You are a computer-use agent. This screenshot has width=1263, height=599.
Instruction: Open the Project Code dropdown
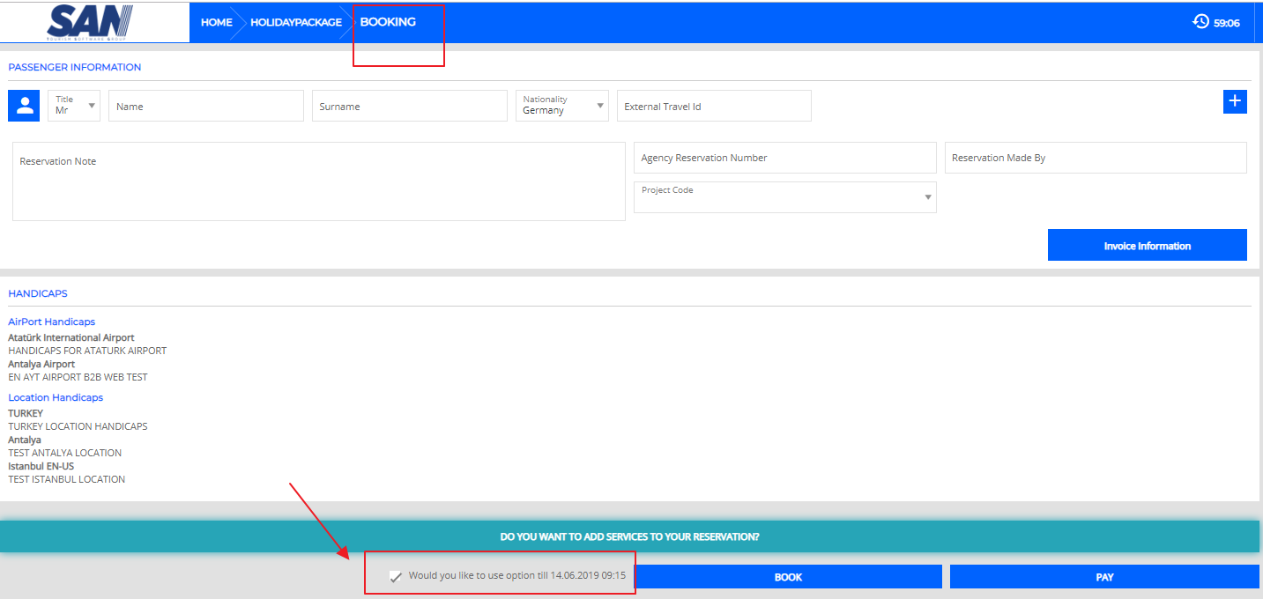point(784,197)
